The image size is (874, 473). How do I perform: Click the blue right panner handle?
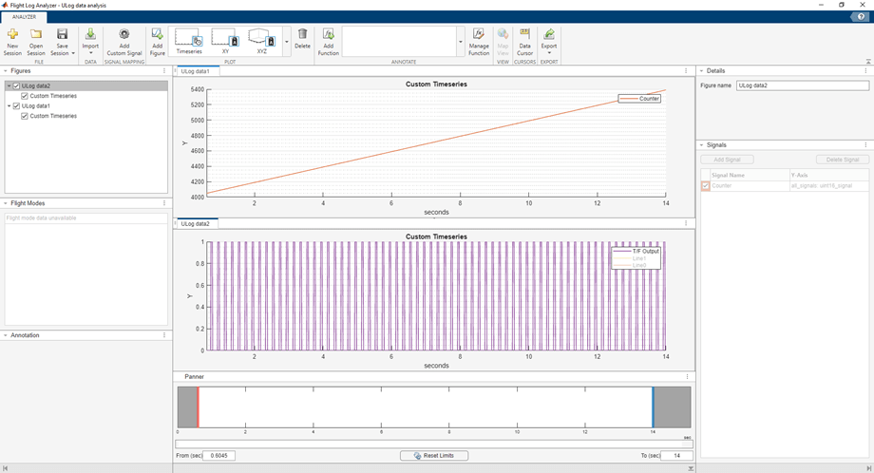(653, 407)
